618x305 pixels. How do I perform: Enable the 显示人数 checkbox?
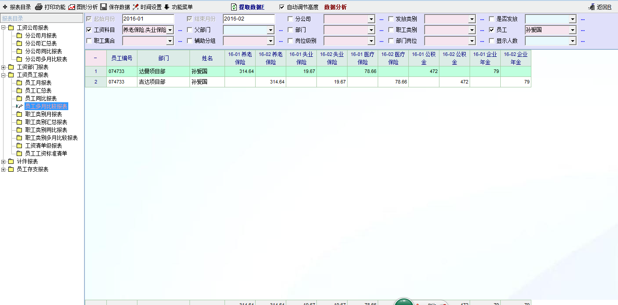(x=492, y=41)
